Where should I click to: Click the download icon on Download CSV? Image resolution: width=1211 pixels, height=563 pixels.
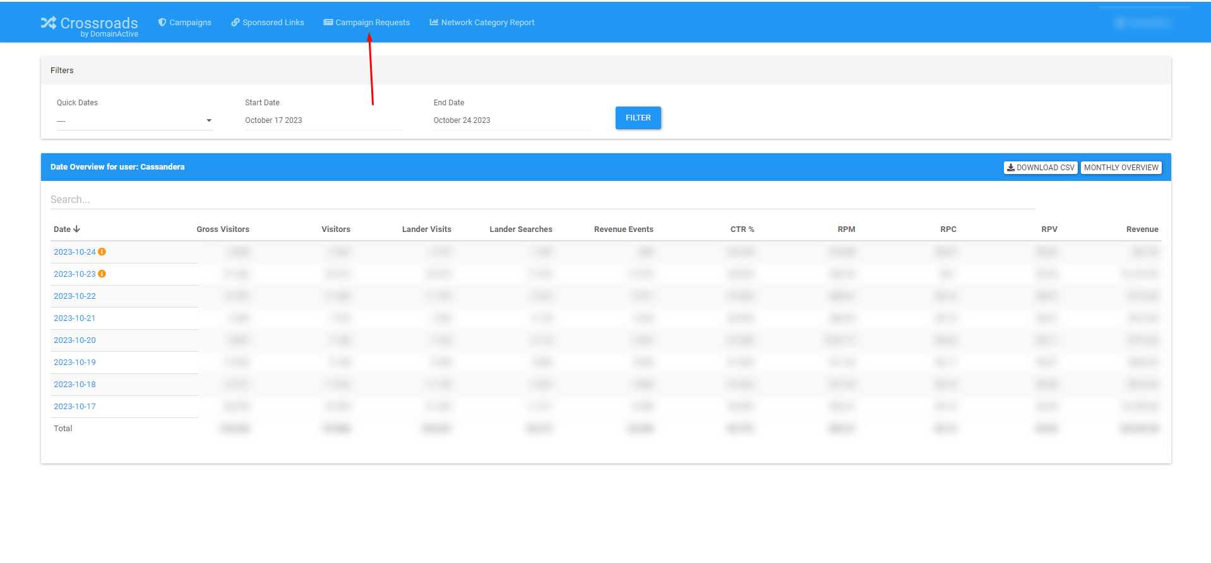coord(1011,168)
